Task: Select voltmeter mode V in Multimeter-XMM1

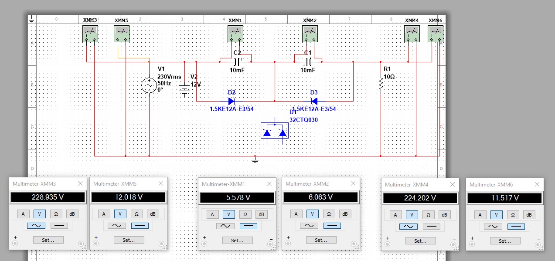Action: tap(228, 214)
